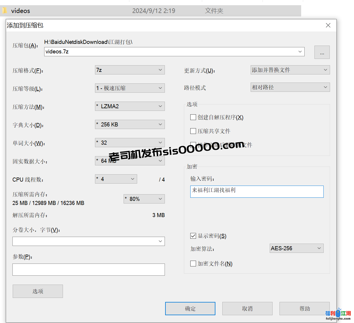Screen dimensions: 354x323
Task: Select the AES-256 encryption method dropdown
Action: (x=296, y=248)
